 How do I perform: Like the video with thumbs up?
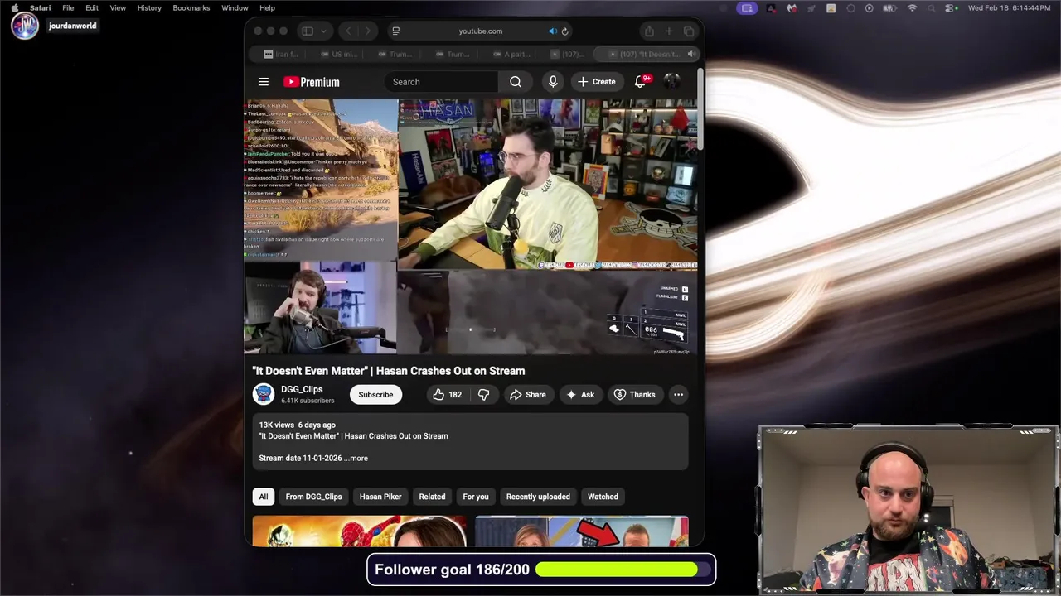tap(447, 395)
